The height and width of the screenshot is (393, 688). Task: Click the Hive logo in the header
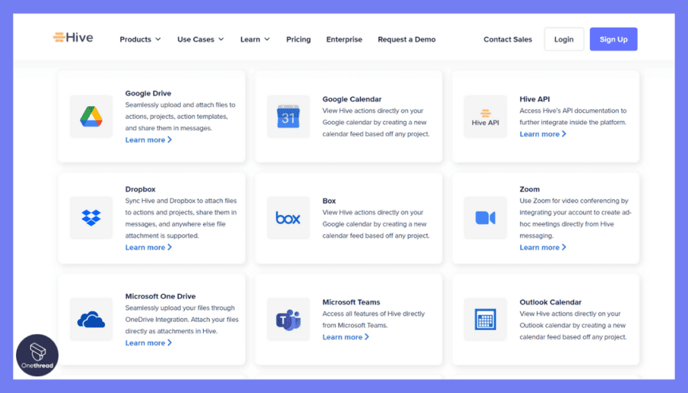pyautogui.click(x=73, y=38)
